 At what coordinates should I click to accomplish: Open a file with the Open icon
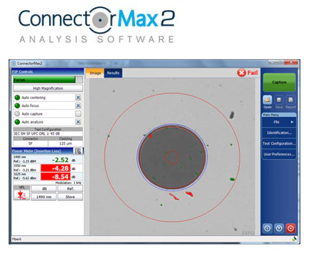pyautogui.click(x=267, y=100)
